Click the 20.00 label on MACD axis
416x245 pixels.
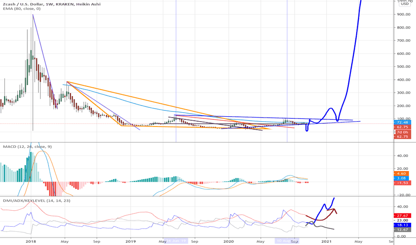coord(403,169)
